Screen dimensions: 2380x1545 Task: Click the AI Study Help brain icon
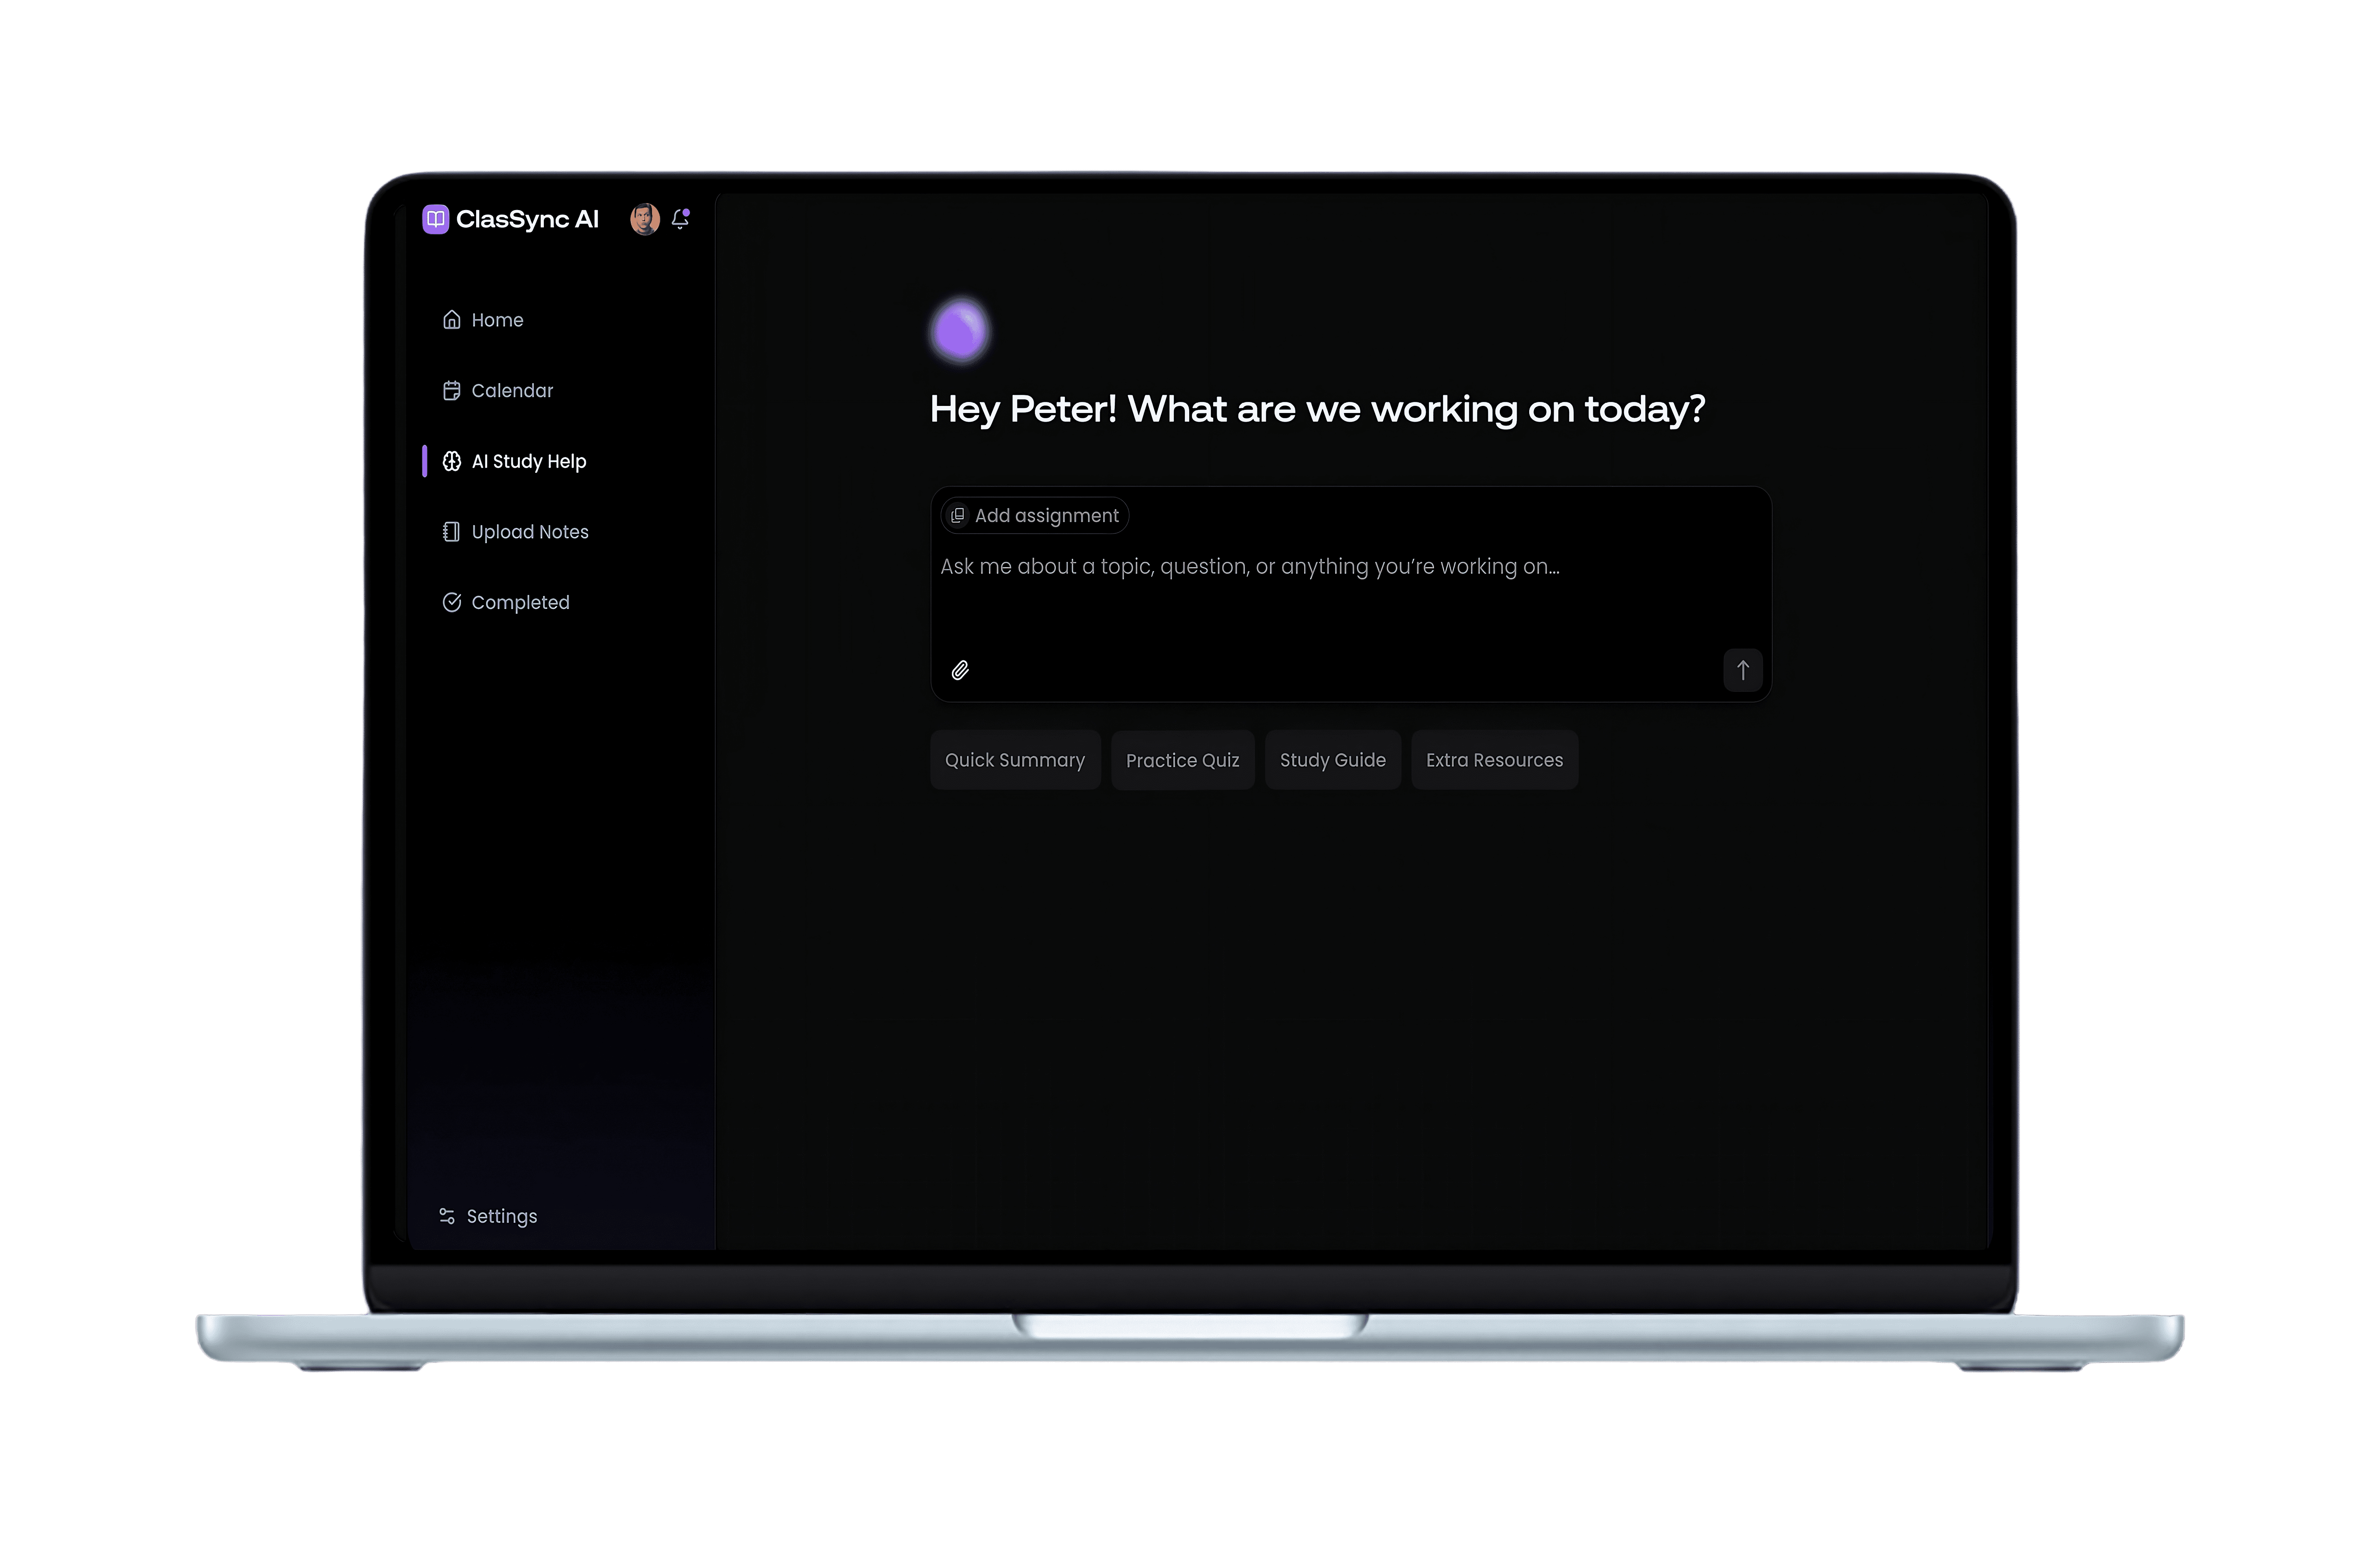coord(452,462)
